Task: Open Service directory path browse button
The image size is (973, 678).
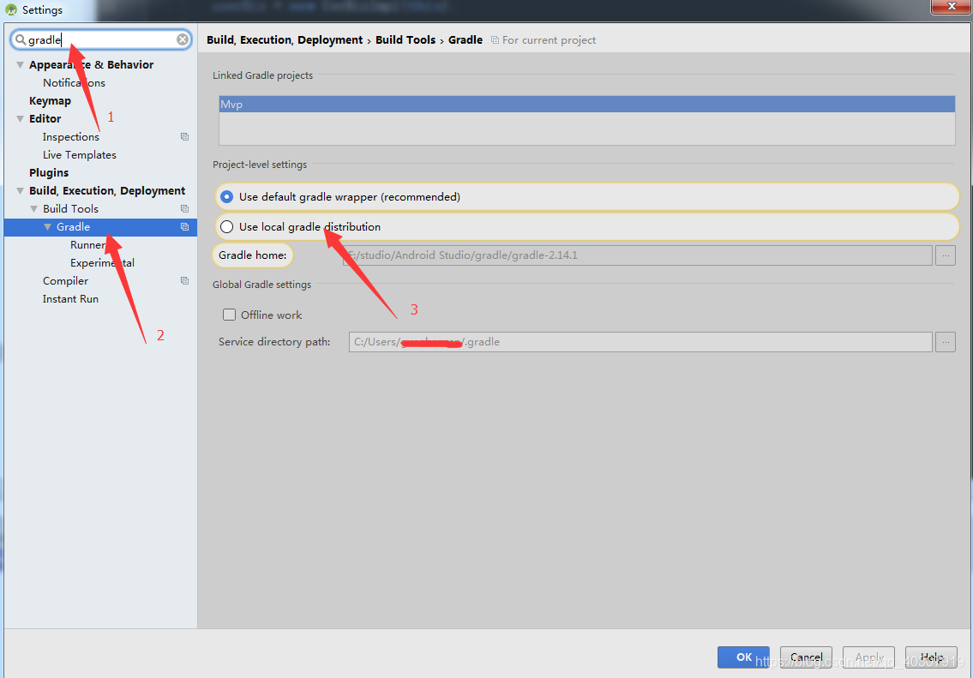Action: (x=945, y=341)
